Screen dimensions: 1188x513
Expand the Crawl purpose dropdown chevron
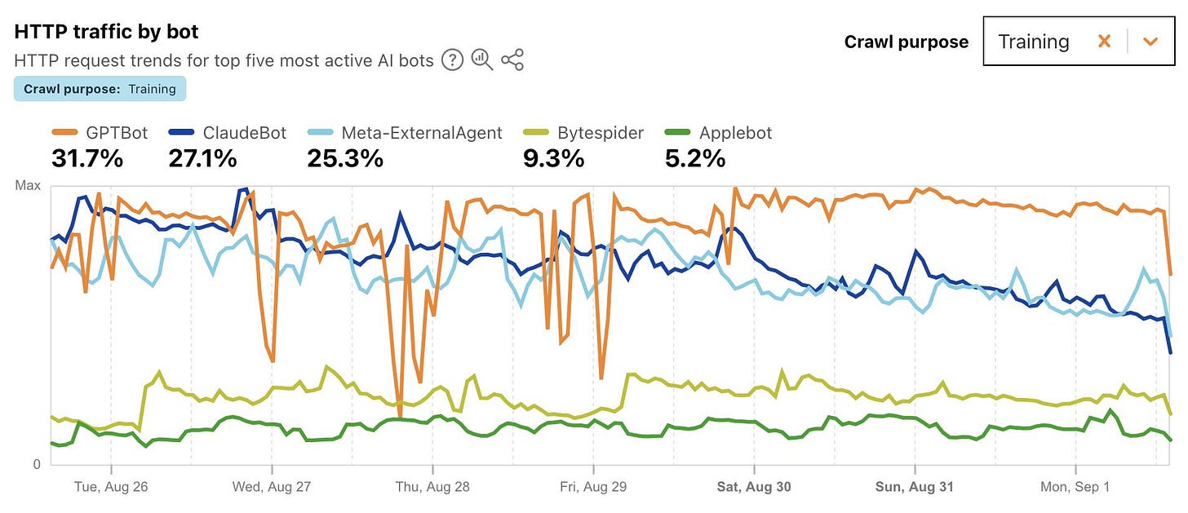pos(1150,41)
